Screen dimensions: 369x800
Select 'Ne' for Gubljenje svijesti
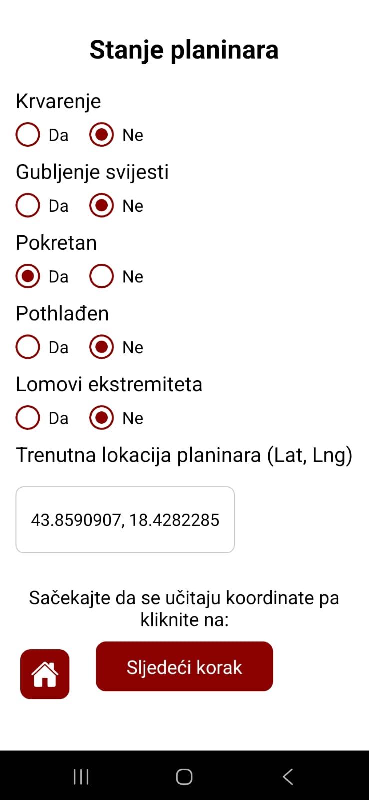101,205
